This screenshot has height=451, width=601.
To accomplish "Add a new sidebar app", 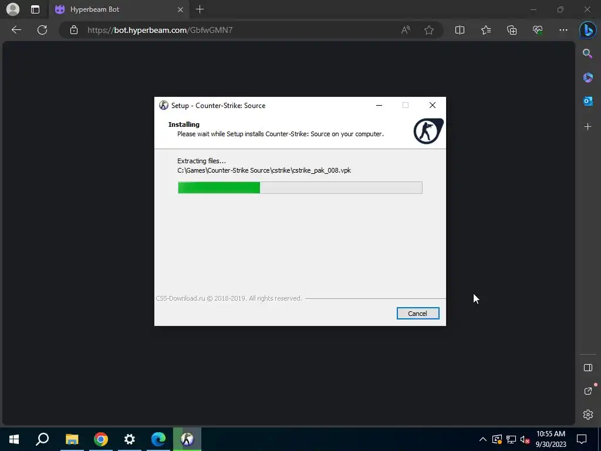I will tap(588, 127).
